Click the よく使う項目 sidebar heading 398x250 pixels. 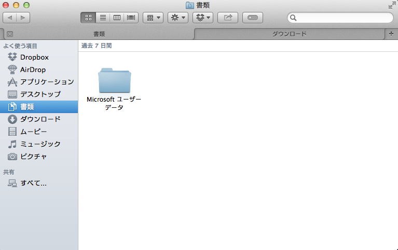20,46
